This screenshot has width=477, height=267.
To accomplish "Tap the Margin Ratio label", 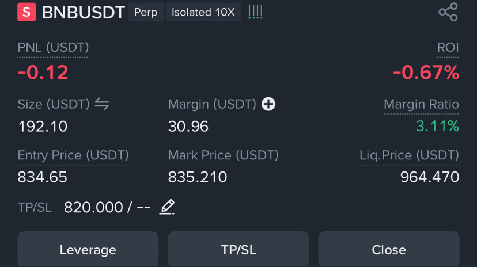I will coord(421,104).
